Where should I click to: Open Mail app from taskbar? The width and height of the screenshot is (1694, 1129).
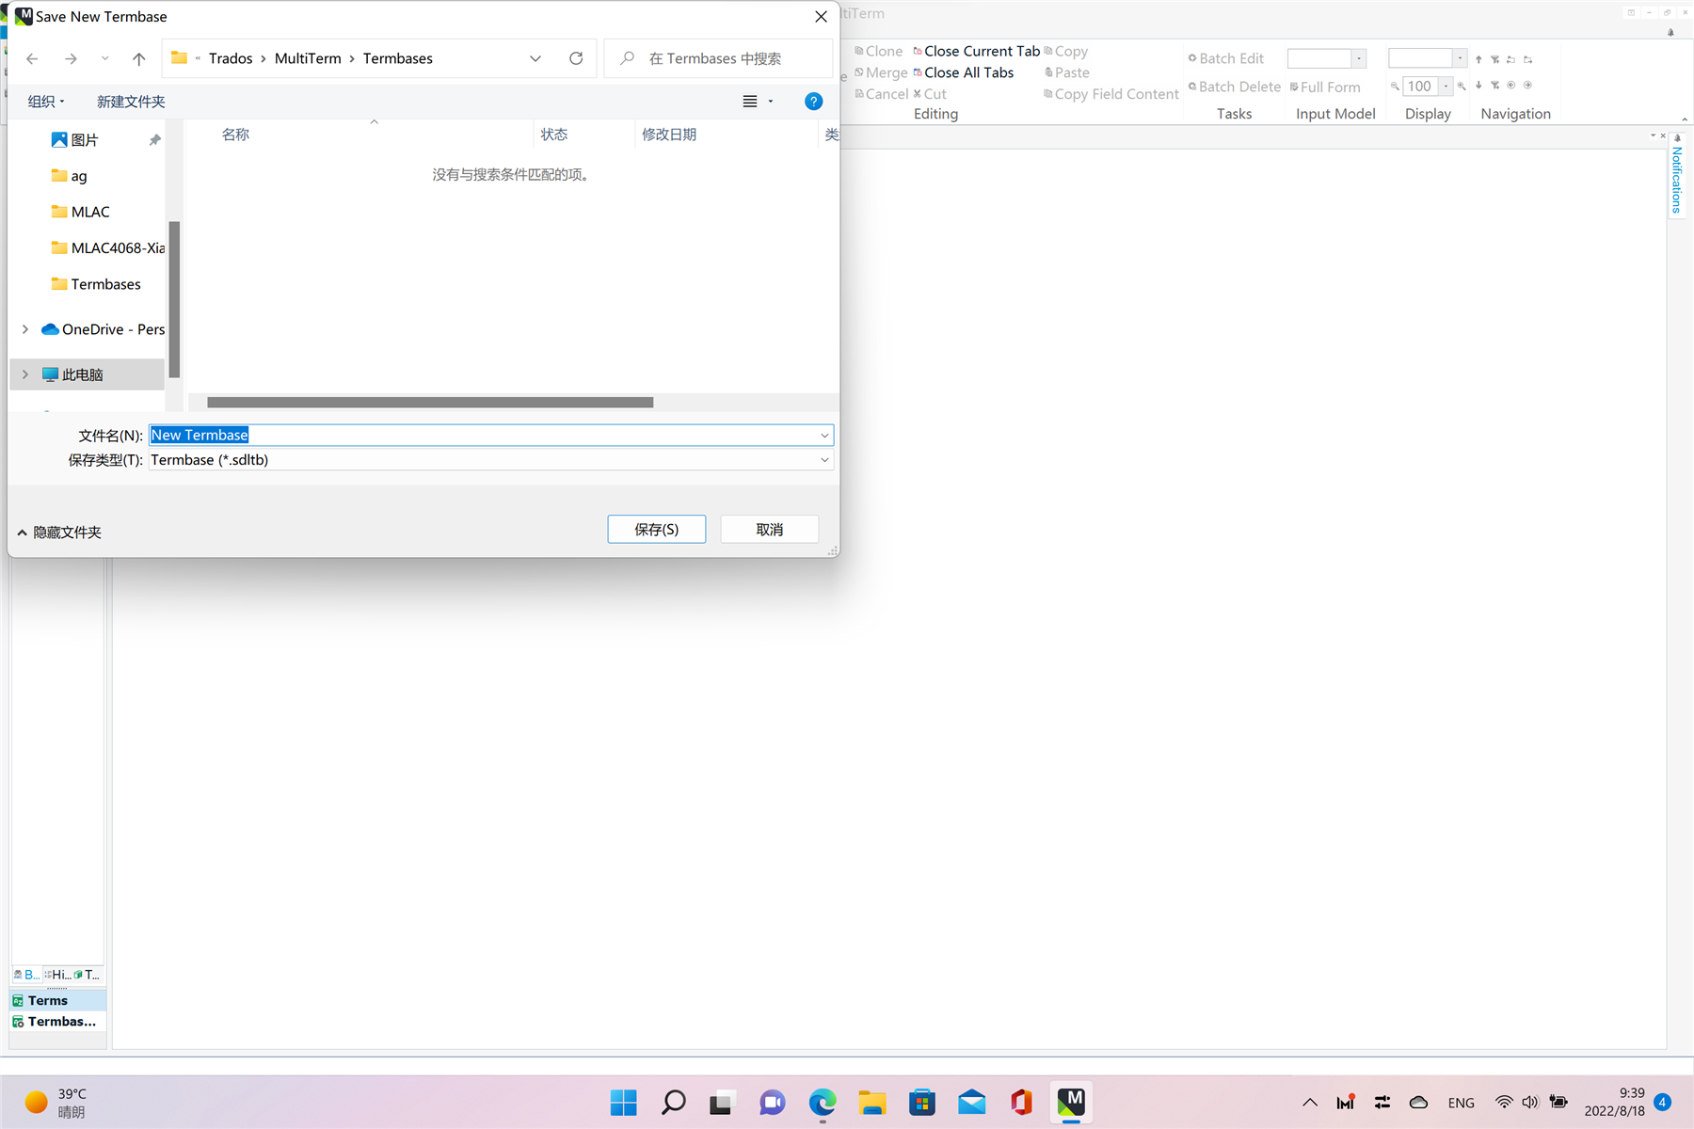(972, 1103)
